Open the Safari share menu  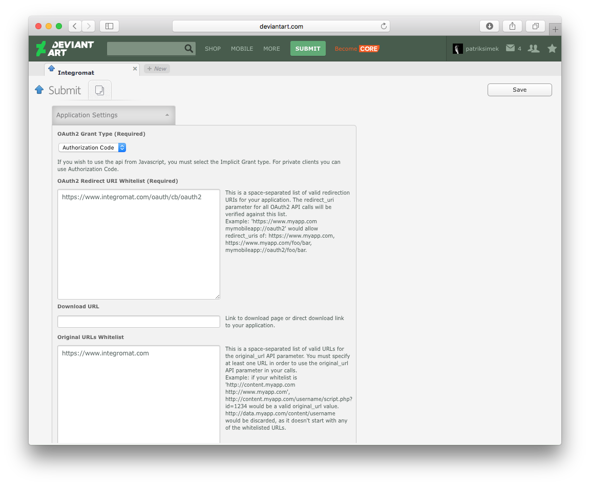512,26
